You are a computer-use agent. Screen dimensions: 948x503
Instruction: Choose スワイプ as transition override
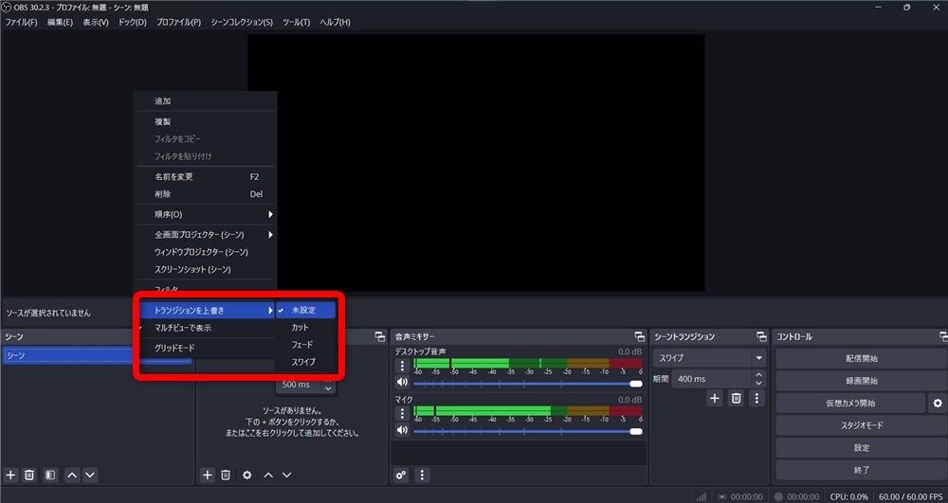[x=305, y=362]
